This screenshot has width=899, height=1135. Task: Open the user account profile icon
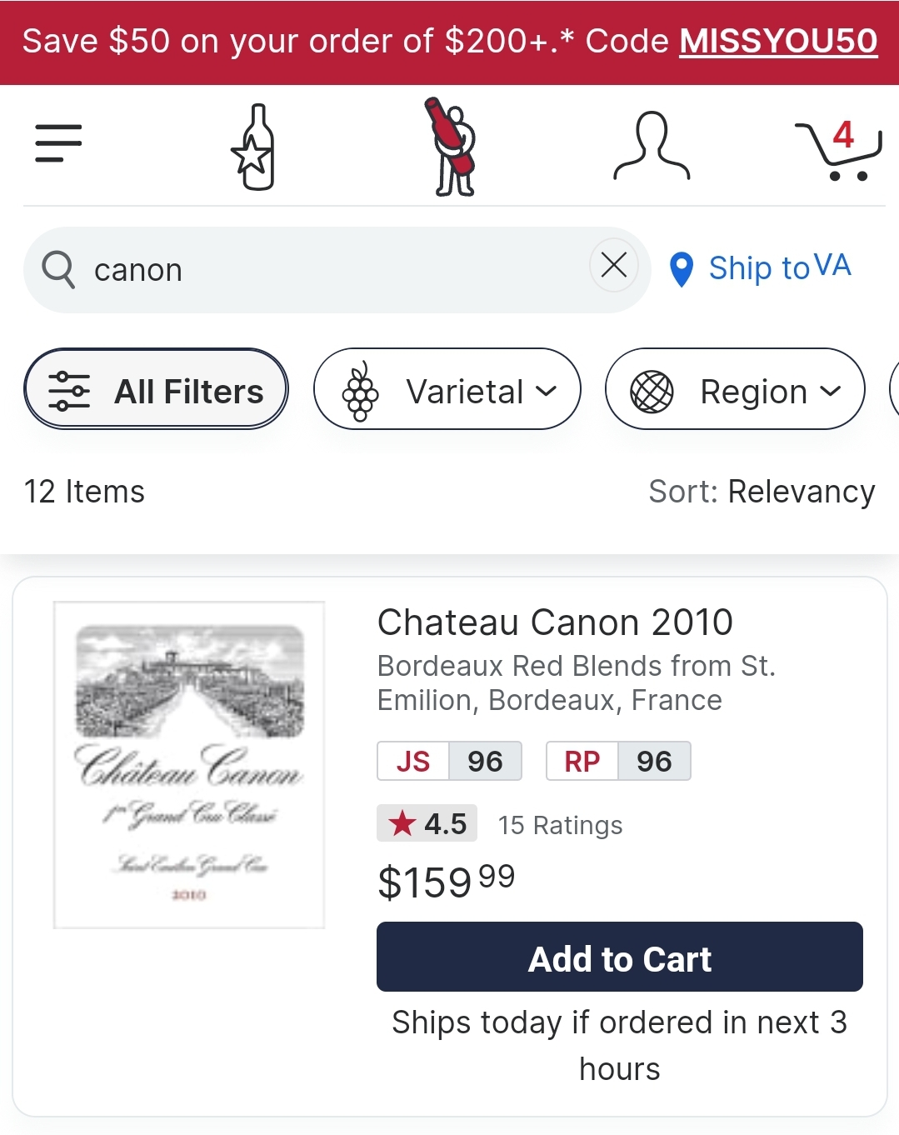tap(652, 147)
